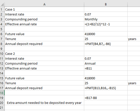The height and width of the screenshot is (111, 140).
Task: Click 'Compounding period' label in row 3
Action: coord(21,19)
